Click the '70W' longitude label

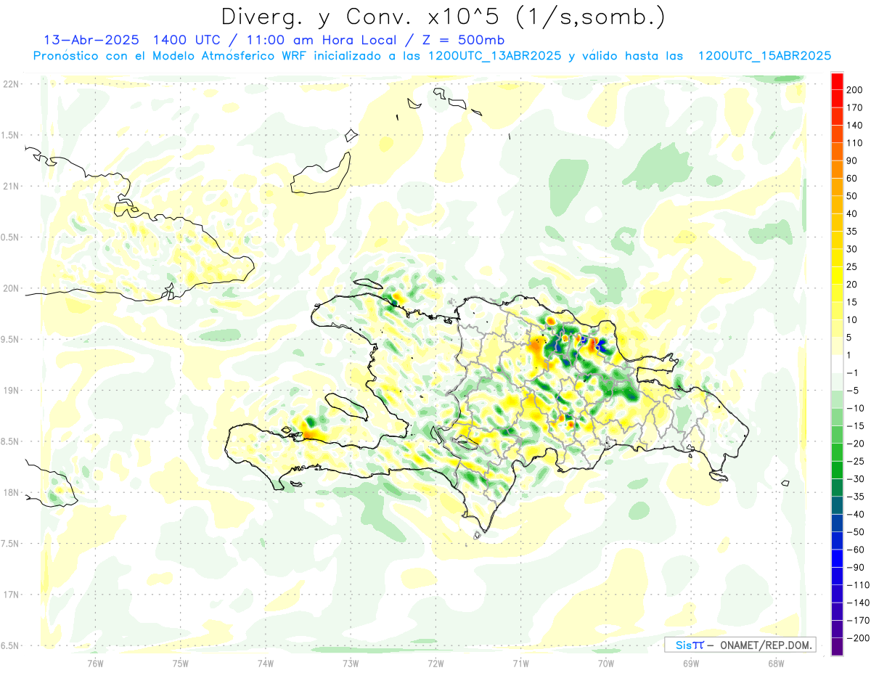click(x=606, y=663)
